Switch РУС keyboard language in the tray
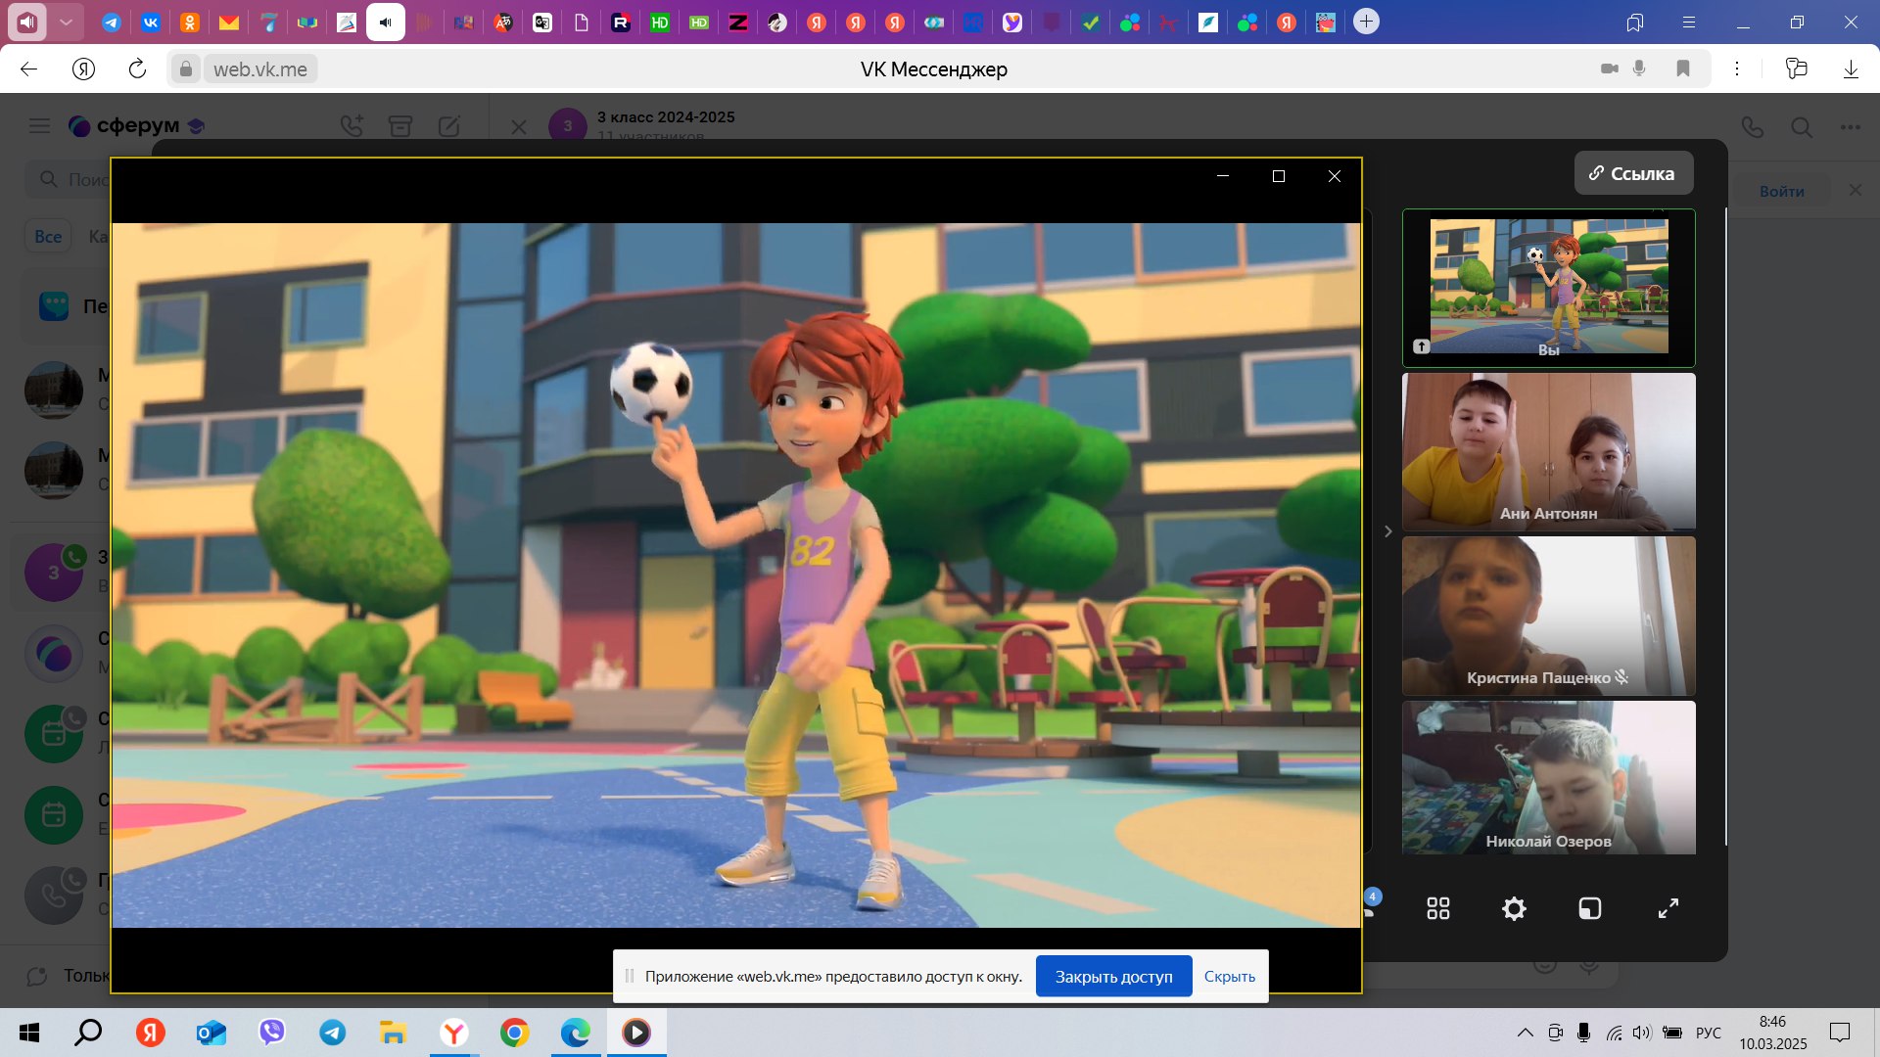1880x1057 pixels. tap(1708, 1033)
